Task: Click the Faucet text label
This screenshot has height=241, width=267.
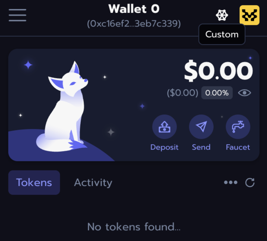Action: tap(238, 147)
